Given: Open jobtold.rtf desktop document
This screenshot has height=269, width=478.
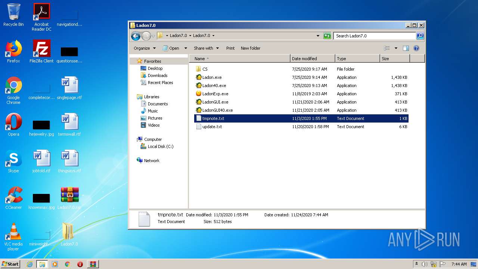Looking at the screenshot, I should coord(41,161).
